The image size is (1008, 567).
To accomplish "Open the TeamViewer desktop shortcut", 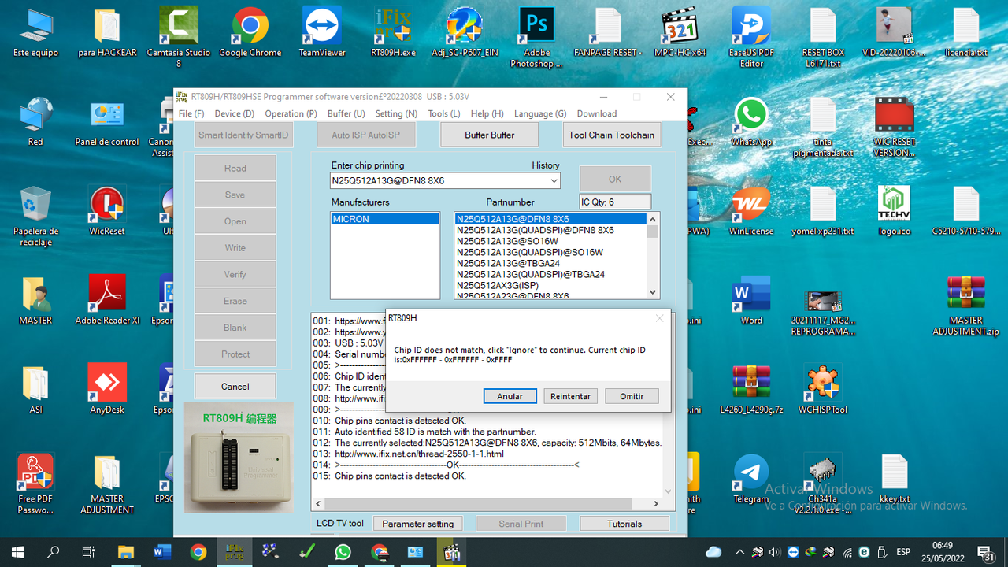I will 322,31.
